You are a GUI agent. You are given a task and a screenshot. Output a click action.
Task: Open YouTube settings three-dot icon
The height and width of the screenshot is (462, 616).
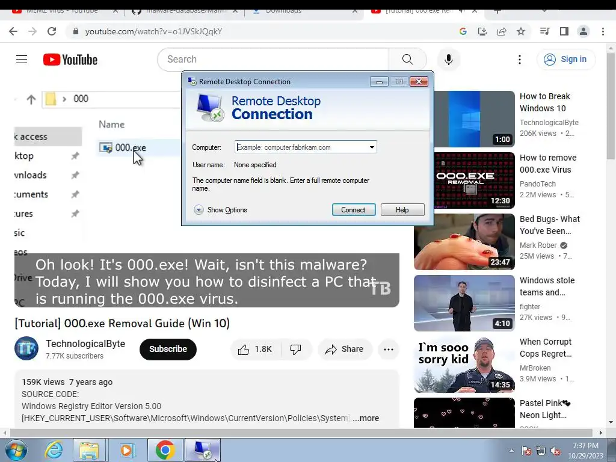click(520, 60)
